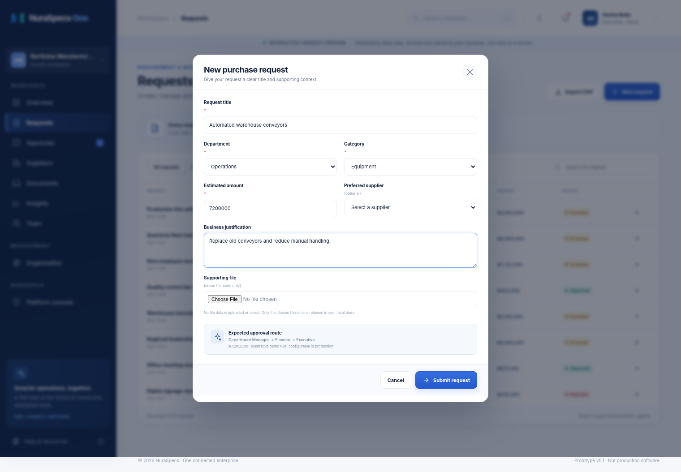681x472 pixels.
Task: Focus the Business justification text area
Action: click(340, 250)
